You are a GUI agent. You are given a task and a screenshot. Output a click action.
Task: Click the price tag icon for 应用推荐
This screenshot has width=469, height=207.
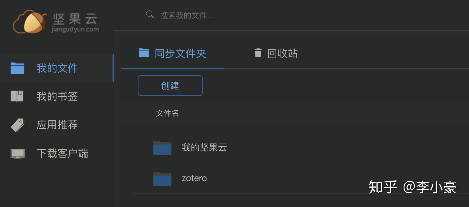[17, 125]
